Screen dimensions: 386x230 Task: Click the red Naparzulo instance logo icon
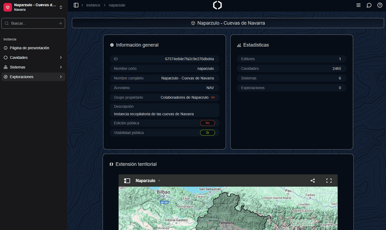click(7, 7)
